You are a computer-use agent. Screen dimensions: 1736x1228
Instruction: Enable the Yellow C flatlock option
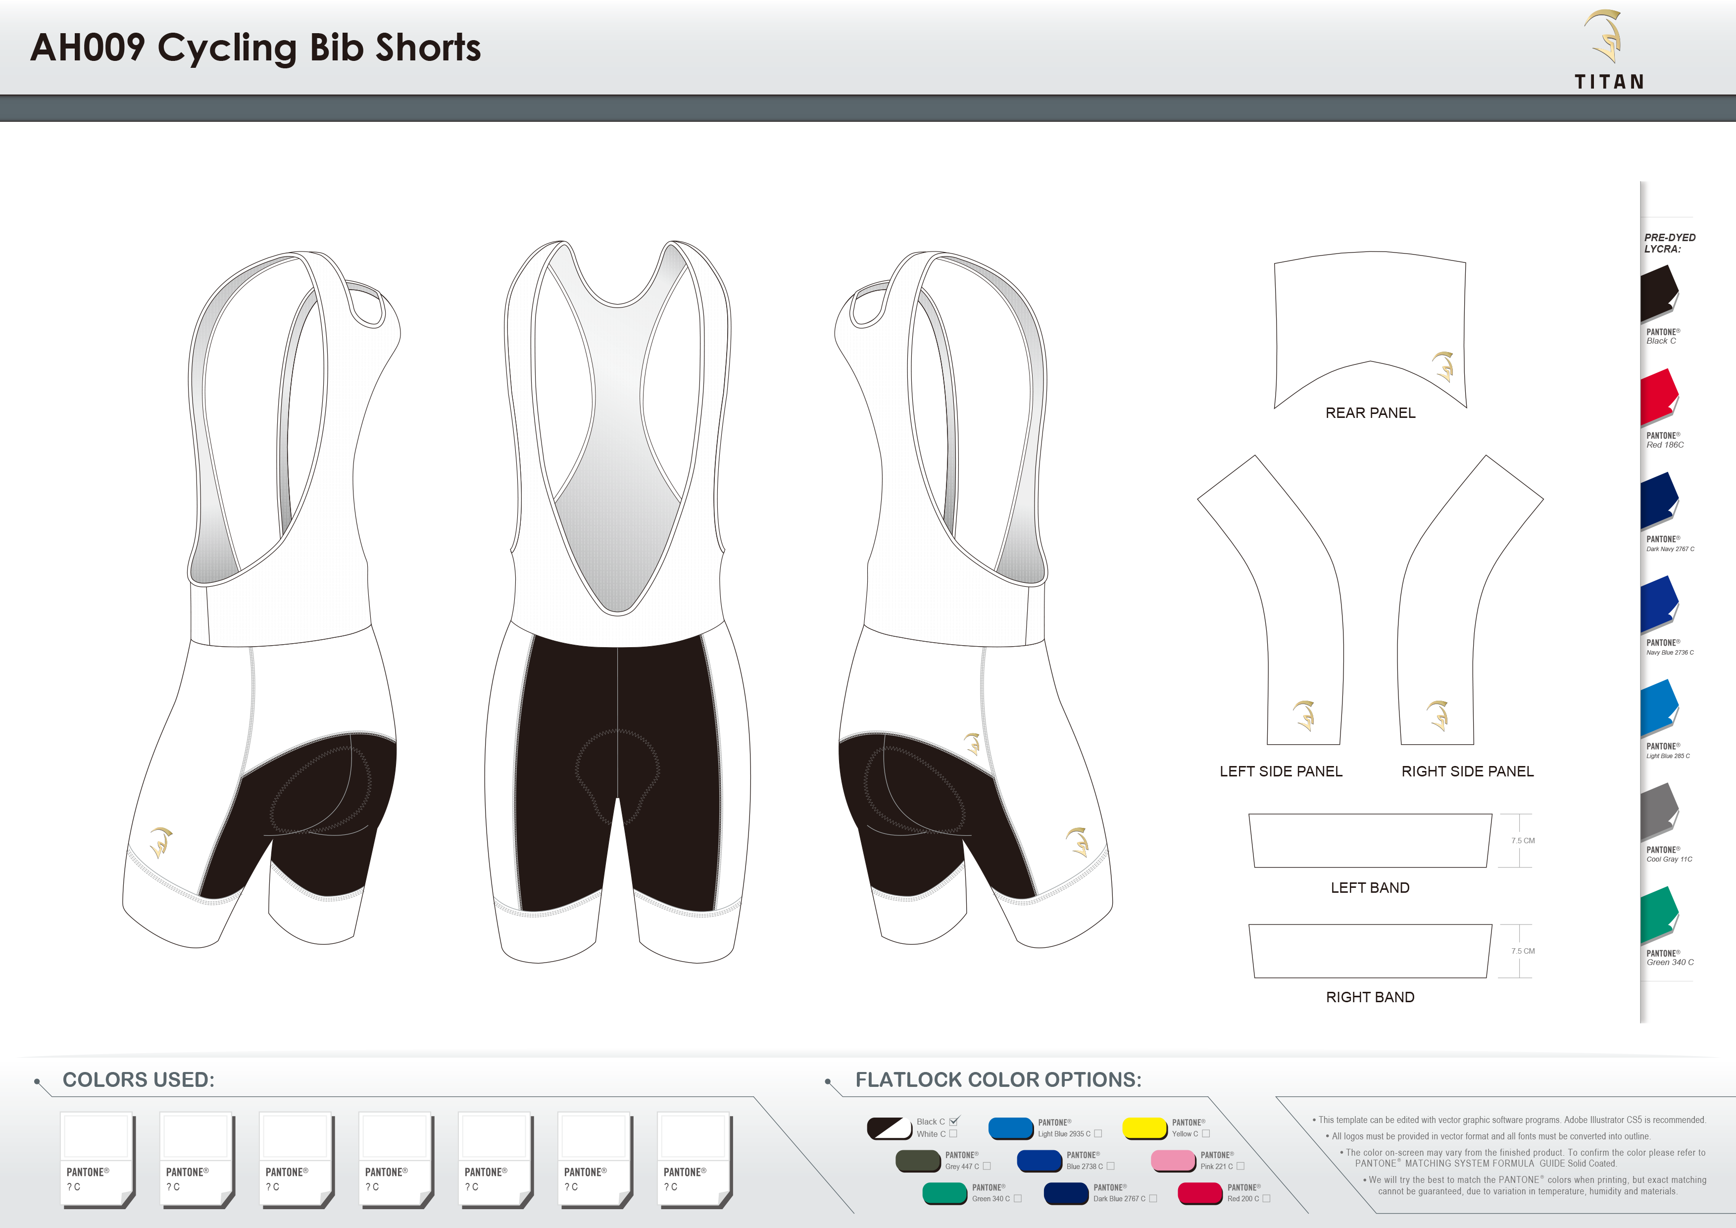coord(1206,1134)
